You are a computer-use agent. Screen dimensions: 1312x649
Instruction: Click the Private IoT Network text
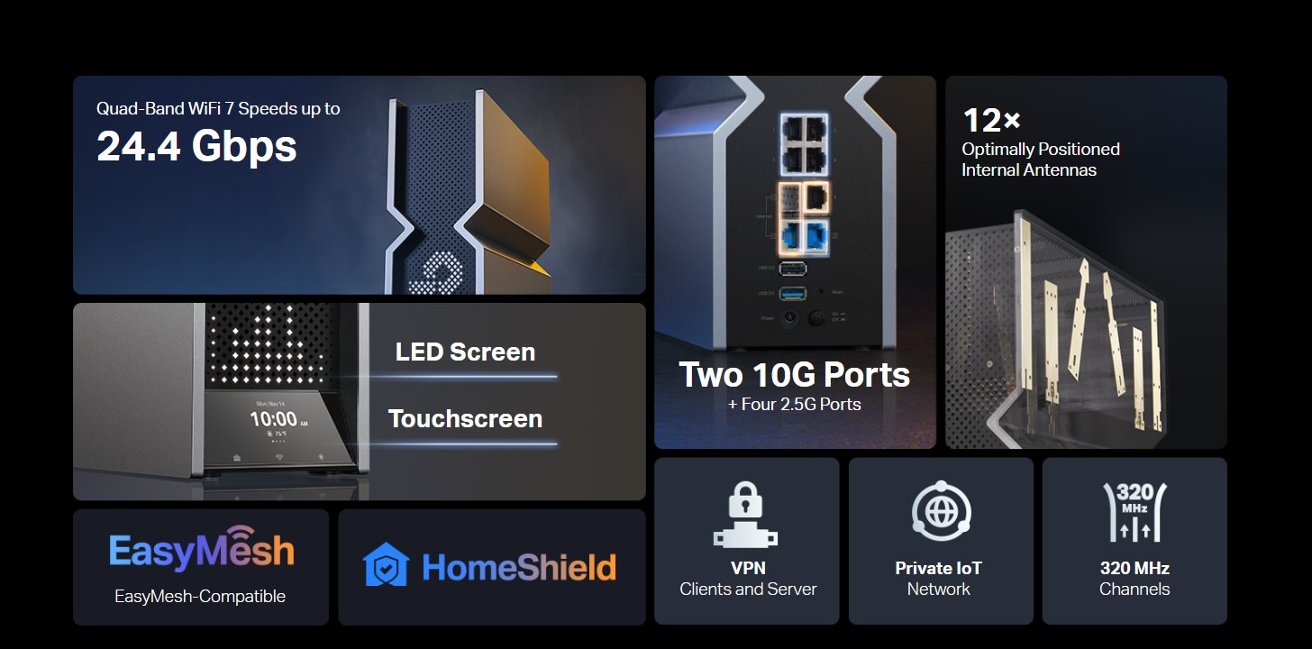(x=939, y=579)
